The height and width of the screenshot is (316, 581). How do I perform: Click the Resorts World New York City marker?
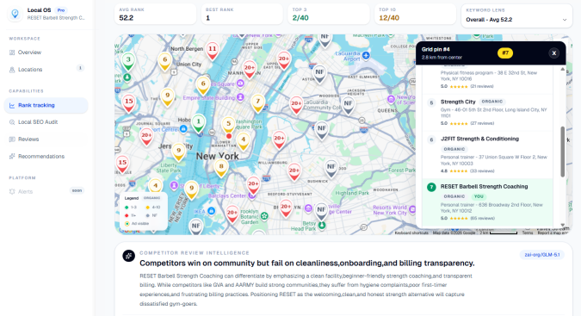click(x=411, y=210)
